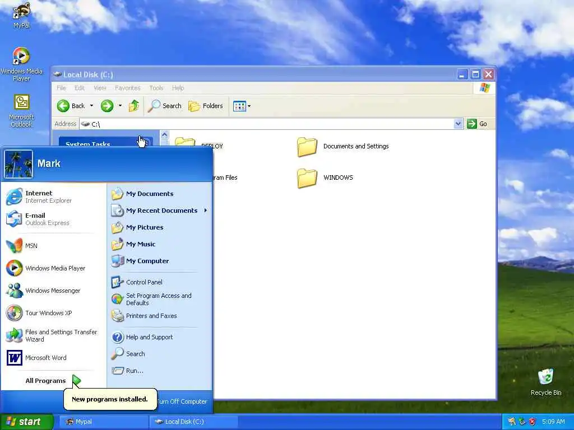This screenshot has width=574, height=430.
Task: Open the MyPal desktop shortcut
Action: coord(21,15)
